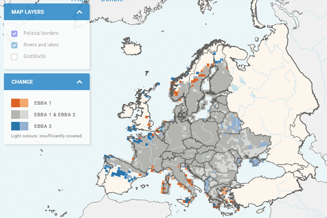This screenshot has width=327, height=218.
Task: Click the CHANGE panel header title
Action: 22,82
